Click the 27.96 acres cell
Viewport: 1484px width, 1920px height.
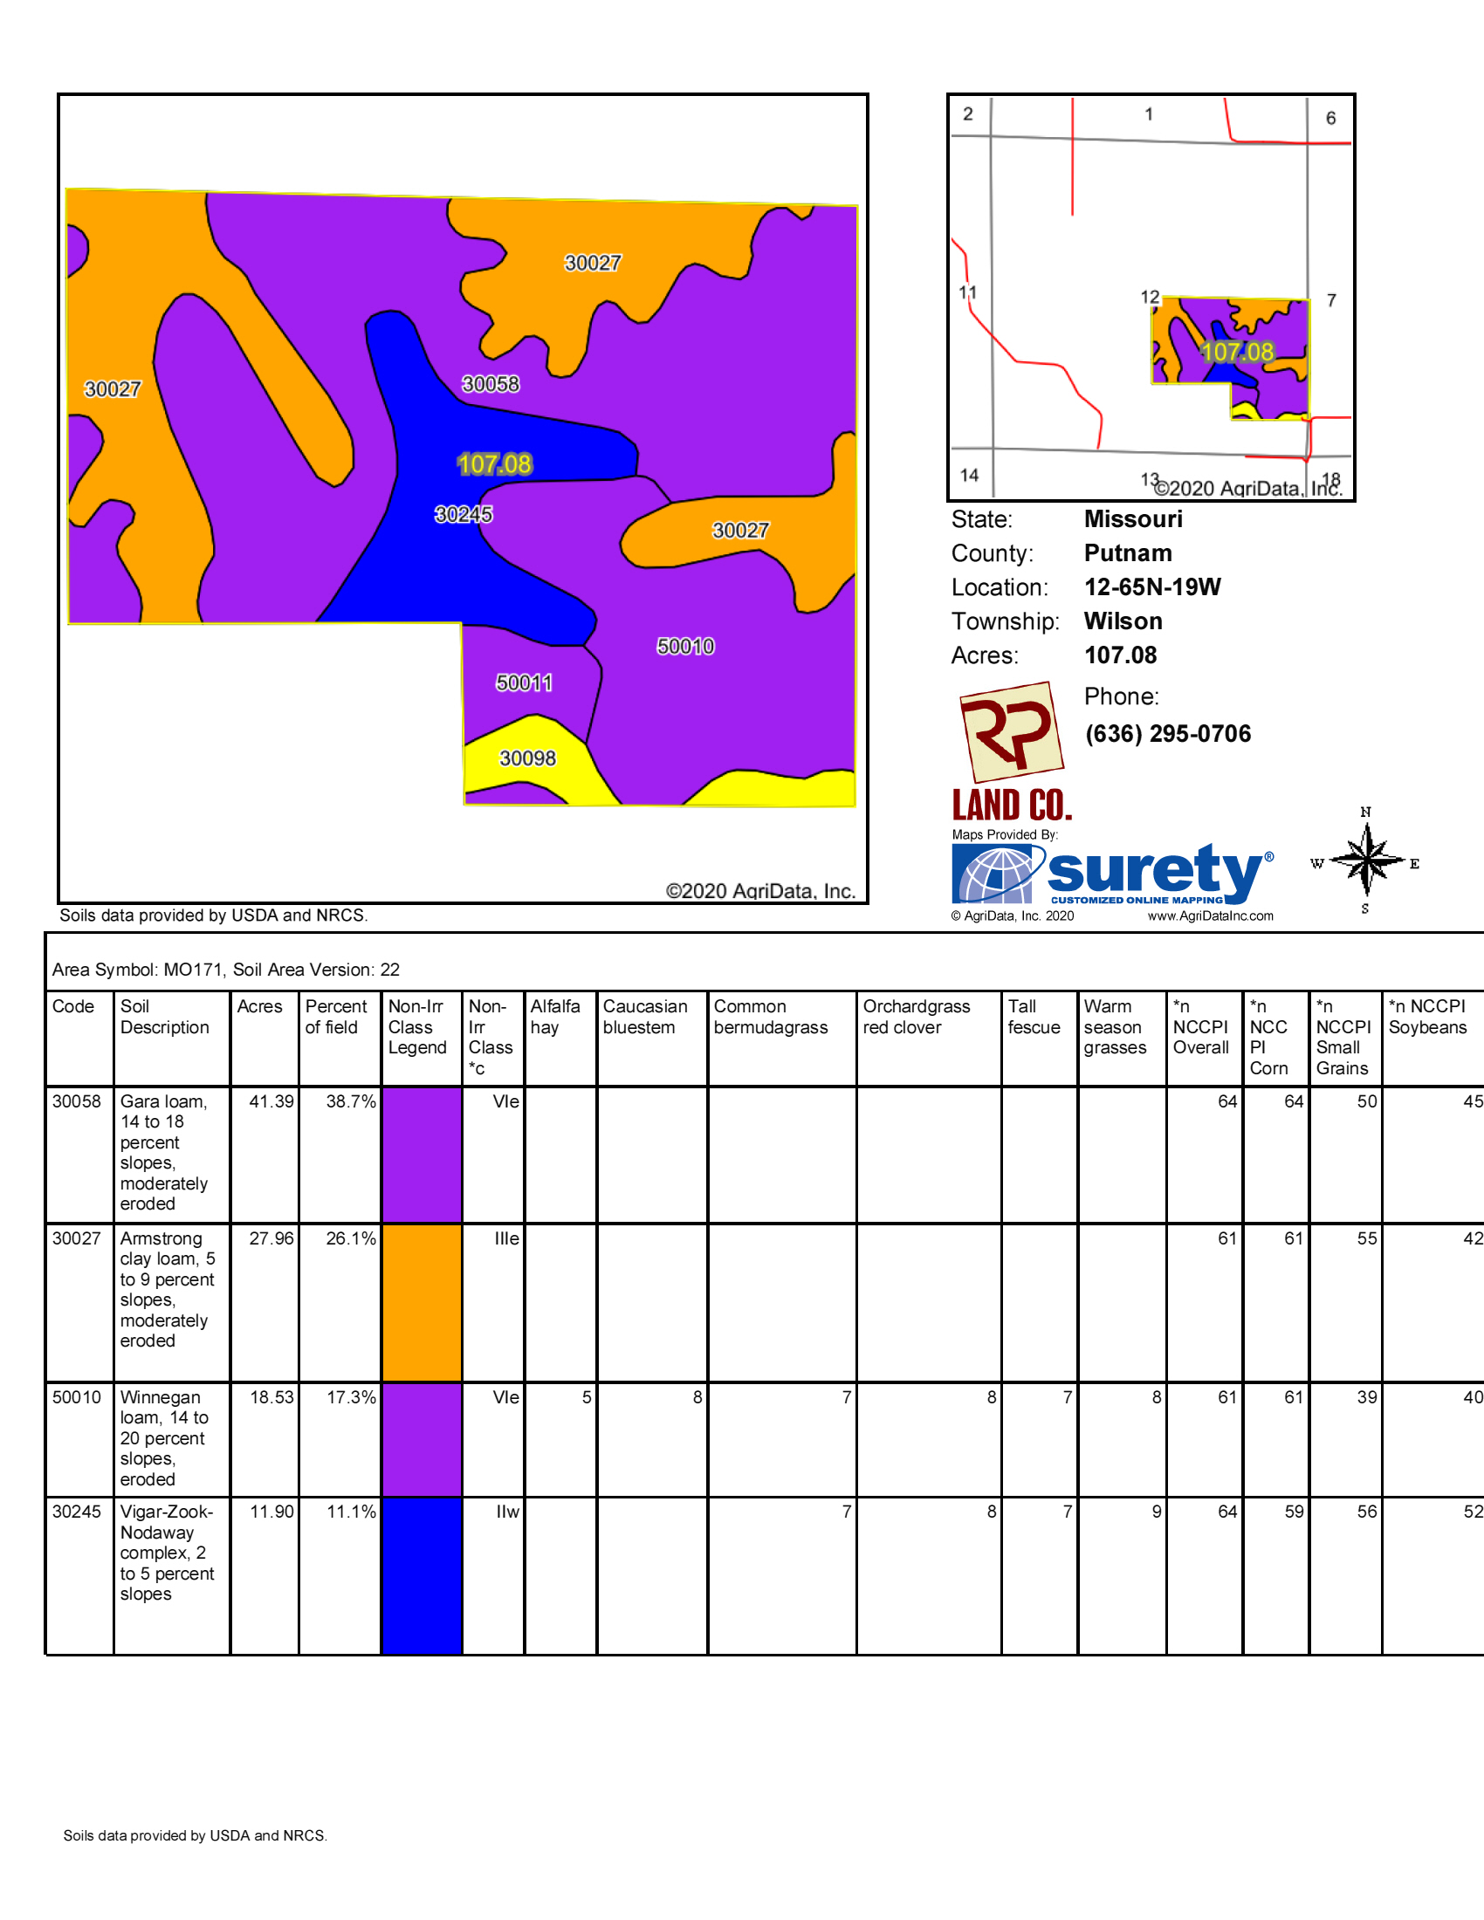pyautogui.click(x=271, y=1238)
